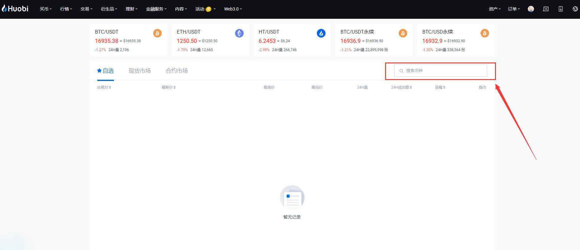Click the ≈ $6.24 USD estimate
This screenshot has height=250, width=580.
[x=284, y=41]
